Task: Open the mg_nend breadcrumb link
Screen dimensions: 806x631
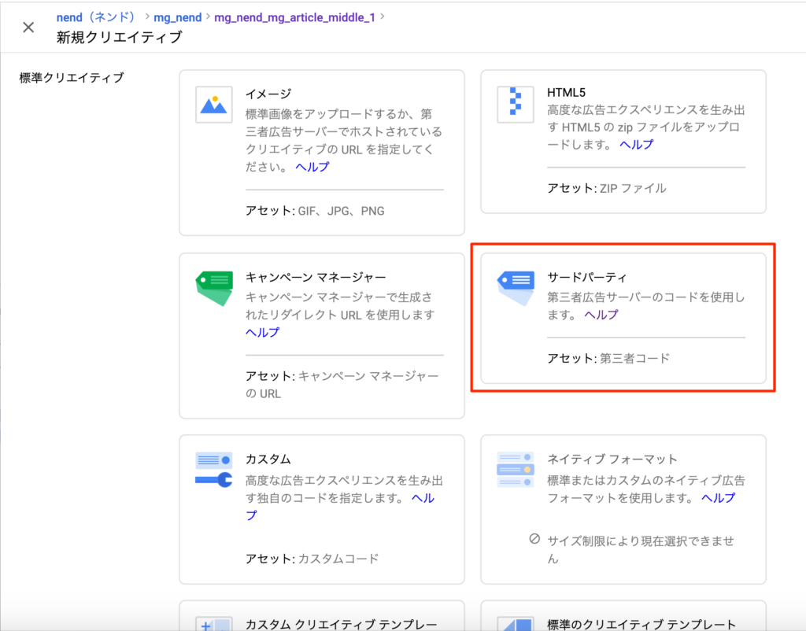Action: (177, 17)
